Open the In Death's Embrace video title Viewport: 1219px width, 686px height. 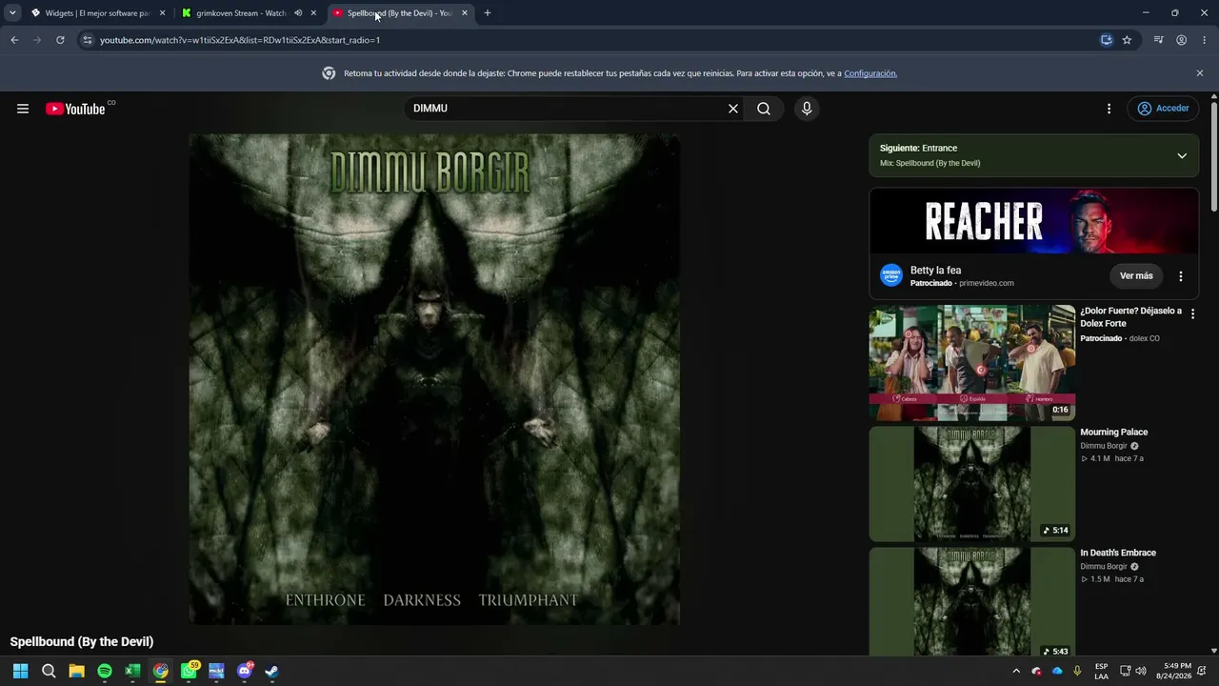pyautogui.click(x=1118, y=553)
